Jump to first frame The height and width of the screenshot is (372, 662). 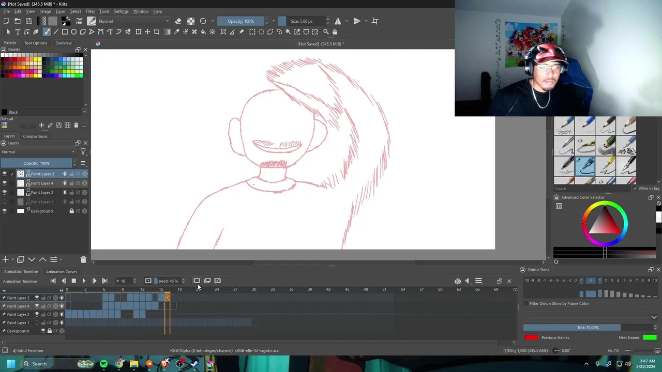[x=53, y=281]
